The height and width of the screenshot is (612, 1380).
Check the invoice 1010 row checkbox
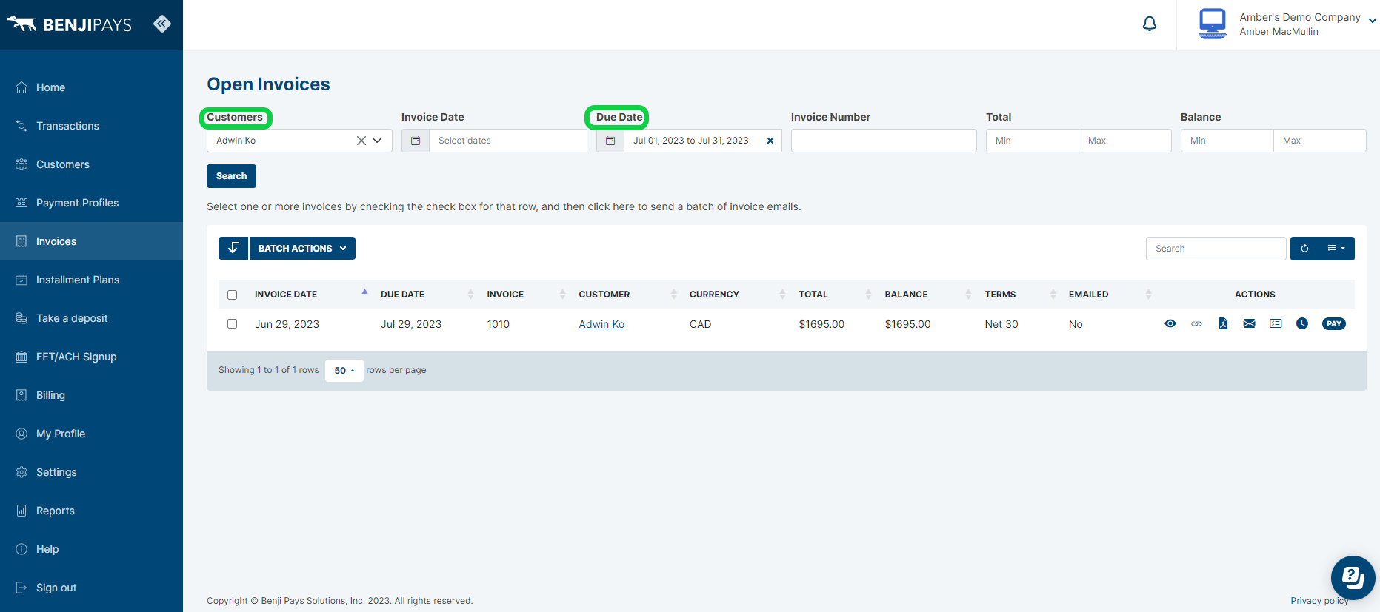pos(232,324)
